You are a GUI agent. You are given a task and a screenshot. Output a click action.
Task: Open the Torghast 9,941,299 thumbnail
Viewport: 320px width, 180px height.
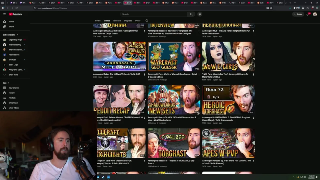point(174,143)
